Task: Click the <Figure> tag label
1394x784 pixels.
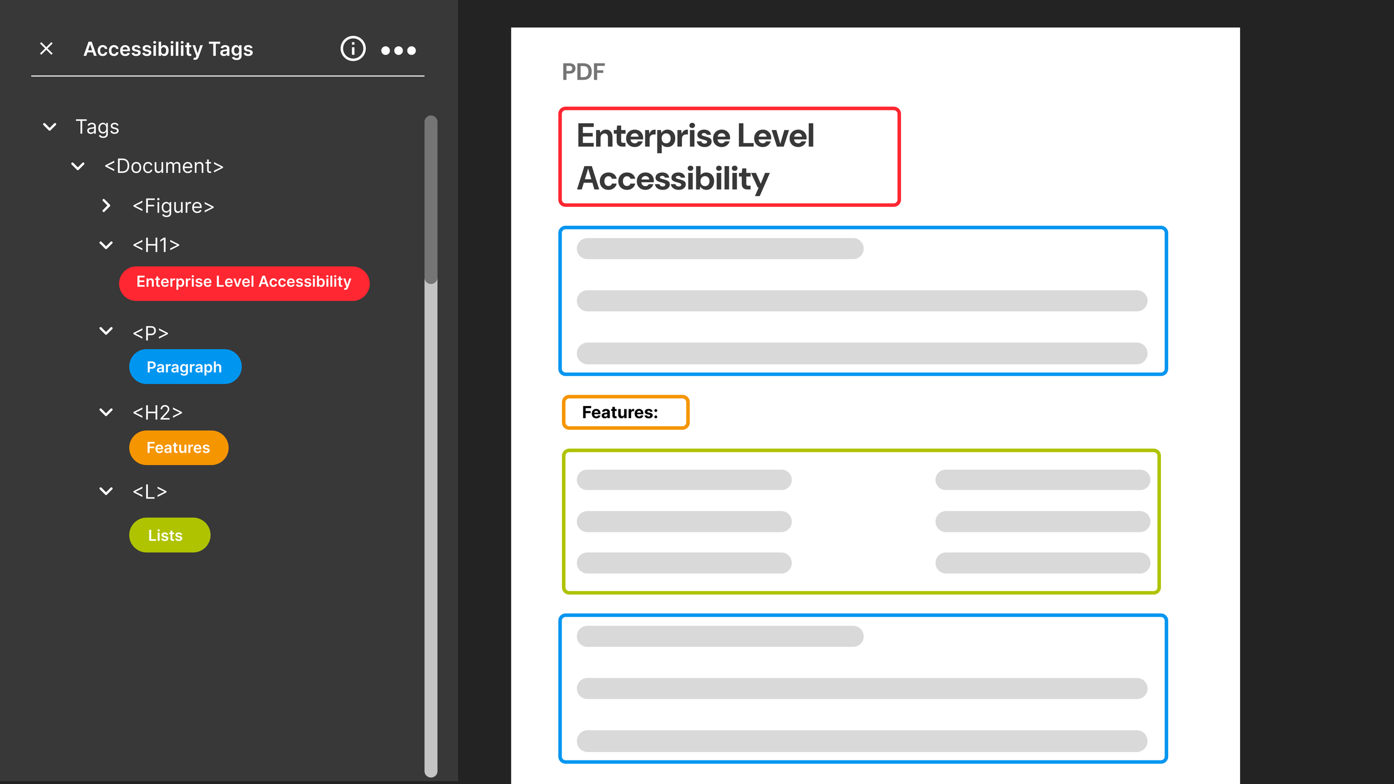Action: click(x=173, y=206)
